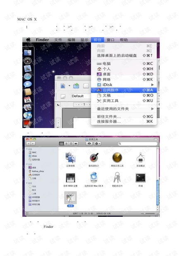This screenshot has height=256, width=182.
Task: Click the Quick Look eye button
Action: (89, 144)
